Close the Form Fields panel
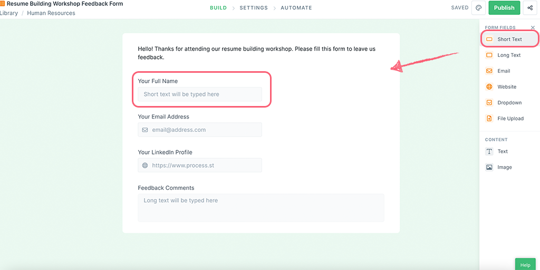The width and height of the screenshot is (540, 270). click(x=533, y=27)
